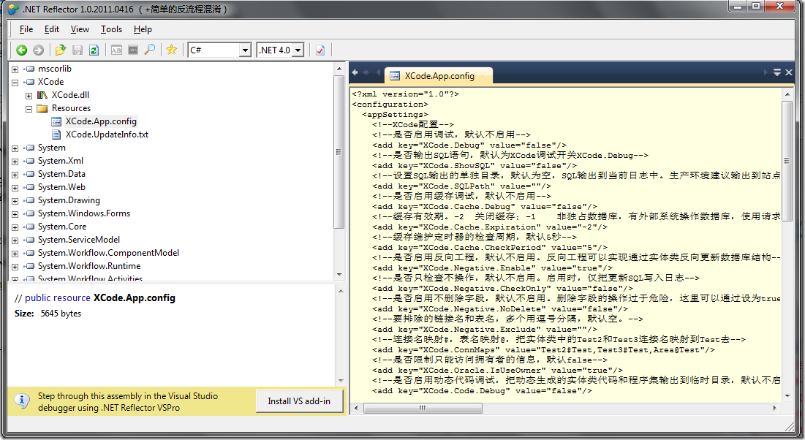Collapse the XCode assembly node
The height and width of the screenshot is (440, 805).
coord(15,82)
